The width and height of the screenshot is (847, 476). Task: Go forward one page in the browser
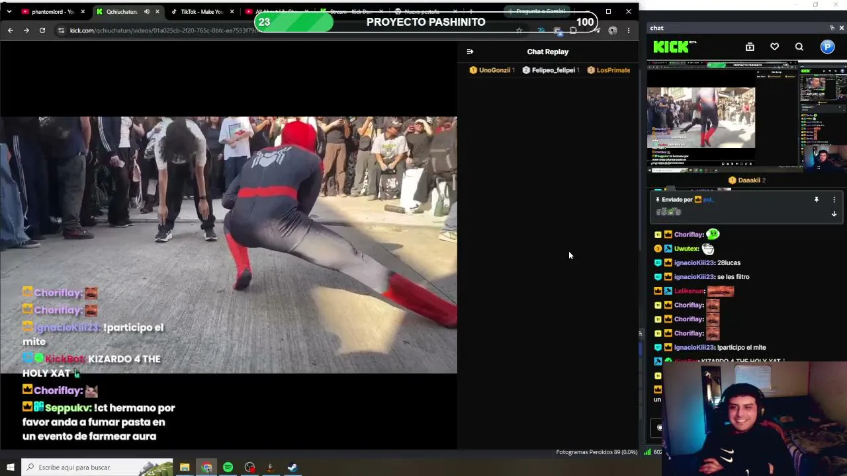click(26, 30)
